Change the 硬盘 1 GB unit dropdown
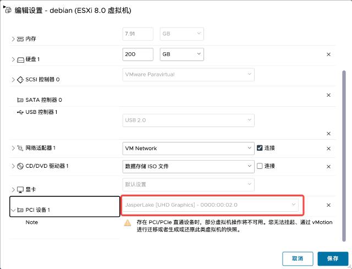Screen dimensions: 352x269 click(182, 54)
